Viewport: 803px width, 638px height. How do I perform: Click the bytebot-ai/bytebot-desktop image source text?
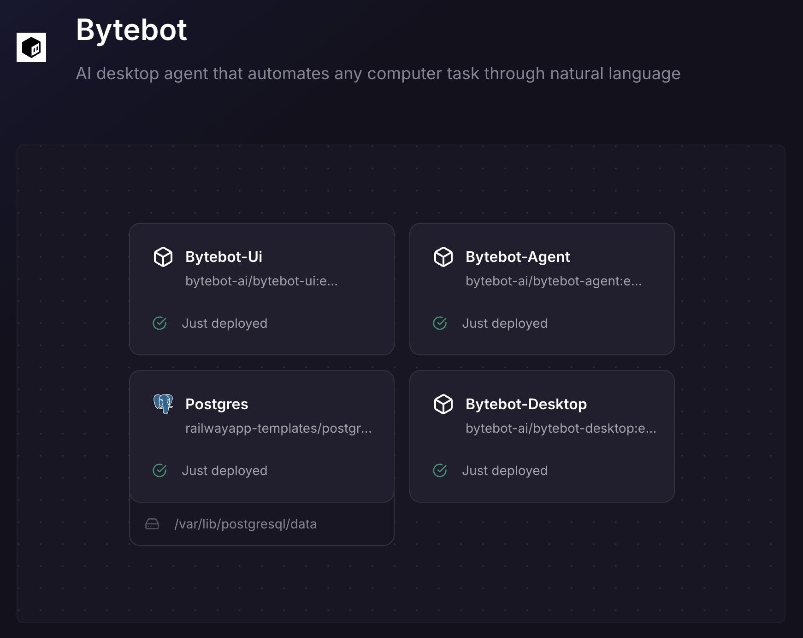561,429
